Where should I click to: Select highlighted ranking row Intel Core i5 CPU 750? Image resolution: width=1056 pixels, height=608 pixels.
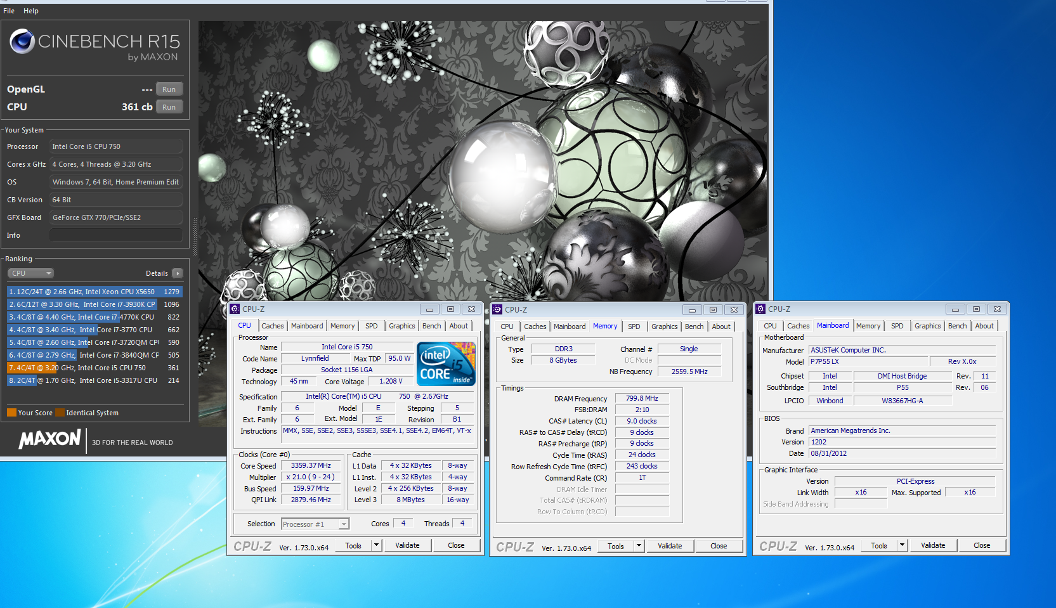pyautogui.click(x=95, y=368)
